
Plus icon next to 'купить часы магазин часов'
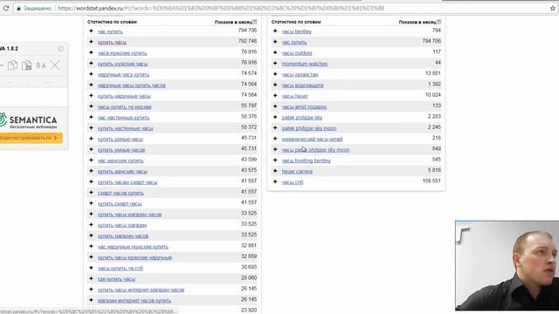tap(91, 214)
